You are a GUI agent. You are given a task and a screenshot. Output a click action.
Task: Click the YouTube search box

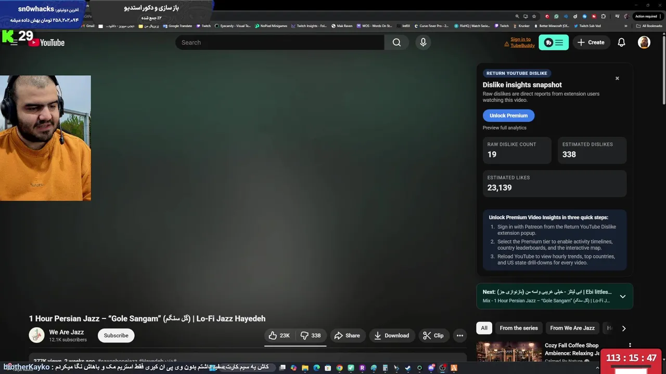tap(280, 43)
